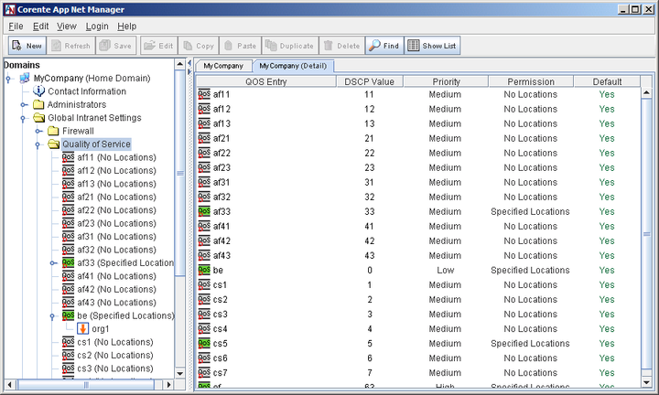Click the table's scroll down arrow

647,382
